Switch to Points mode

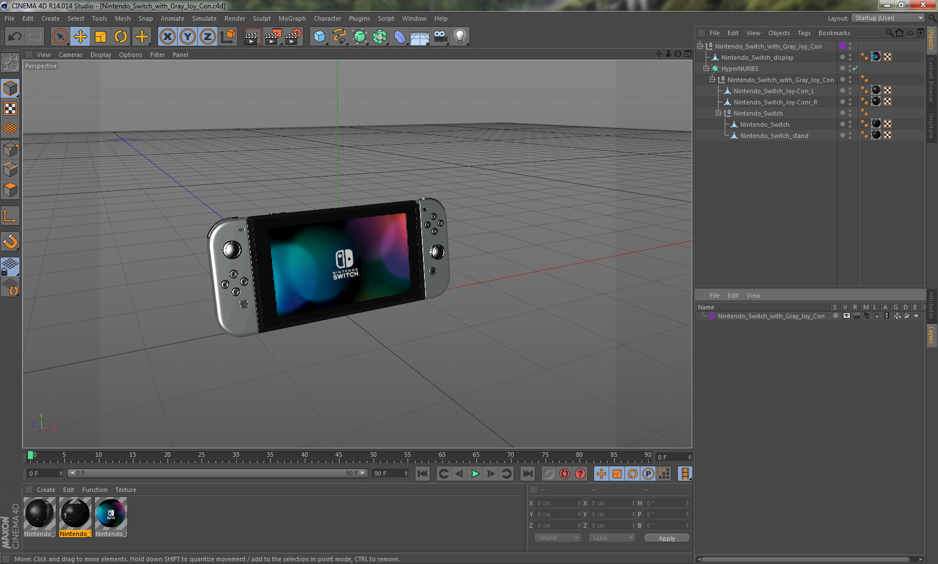click(10, 150)
